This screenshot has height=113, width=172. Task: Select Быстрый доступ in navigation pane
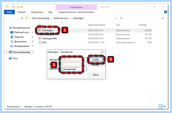click(x=21, y=28)
